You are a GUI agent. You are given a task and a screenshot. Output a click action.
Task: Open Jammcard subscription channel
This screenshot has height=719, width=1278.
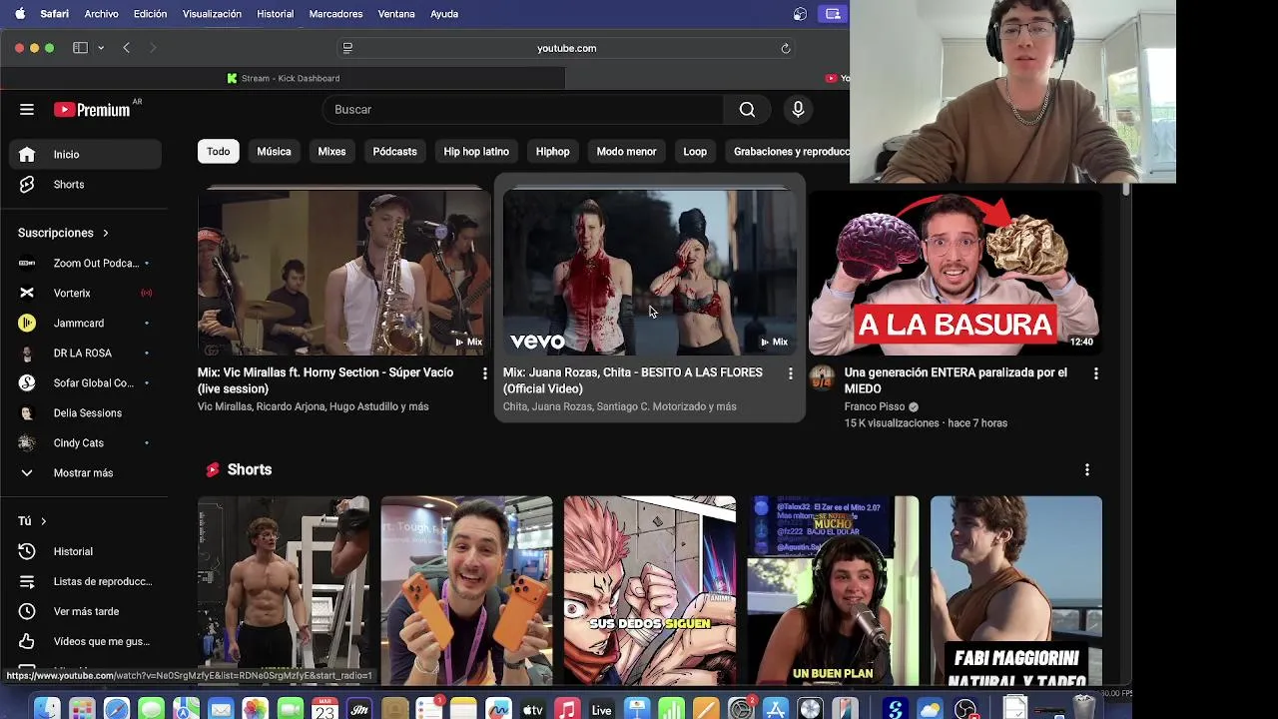85,323
